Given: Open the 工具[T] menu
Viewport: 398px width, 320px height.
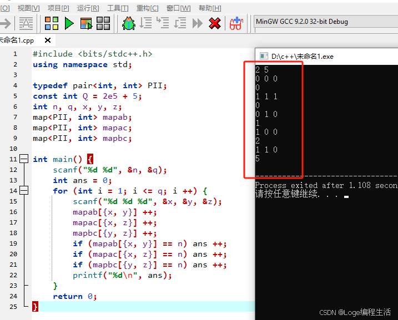Looking at the screenshot, I should [x=118, y=8].
